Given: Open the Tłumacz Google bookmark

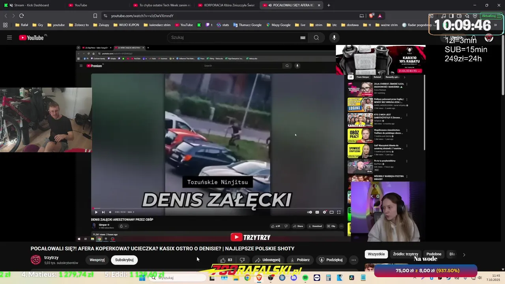Looking at the screenshot, I should pos(247,25).
